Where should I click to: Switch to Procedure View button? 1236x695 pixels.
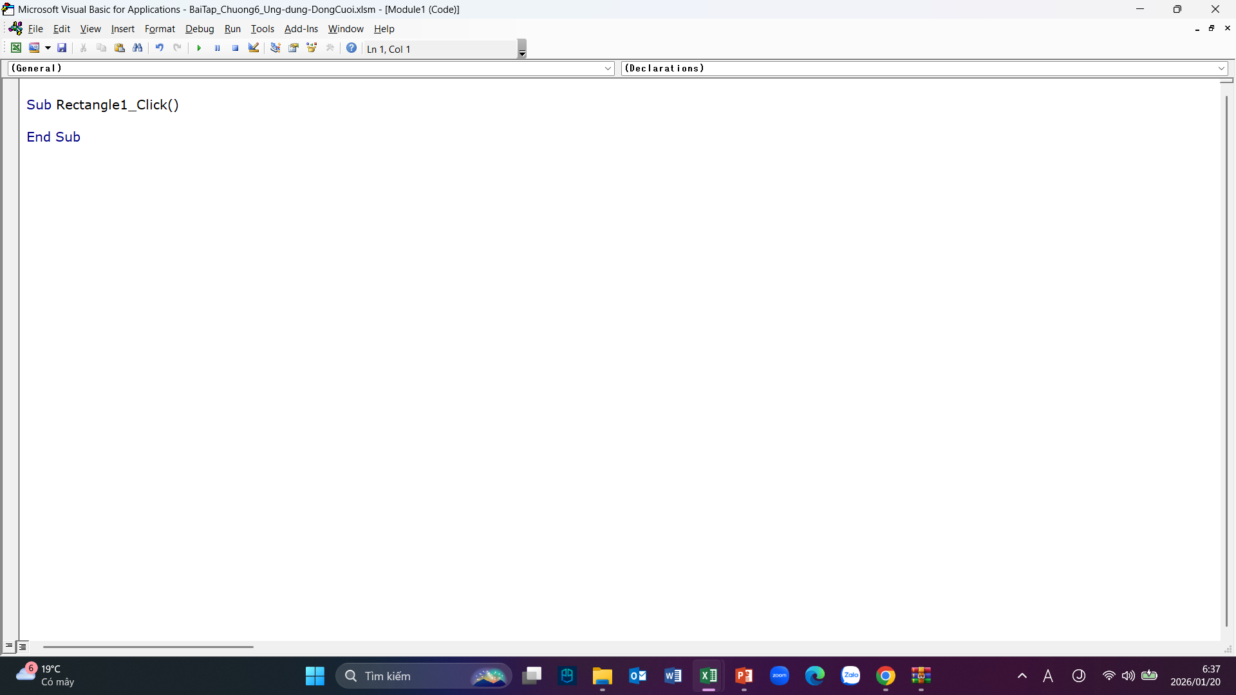[x=9, y=646]
